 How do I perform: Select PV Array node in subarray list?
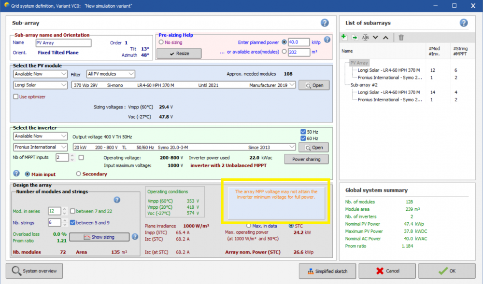[359, 63]
